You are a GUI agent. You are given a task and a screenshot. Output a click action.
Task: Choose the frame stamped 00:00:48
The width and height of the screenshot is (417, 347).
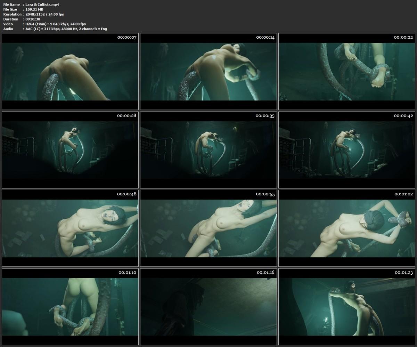[x=70, y=228]
